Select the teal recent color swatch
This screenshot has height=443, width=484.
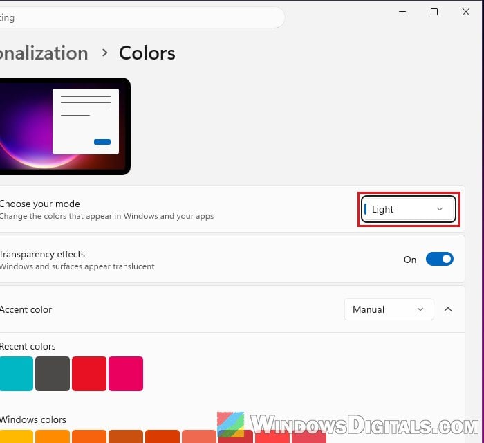(16, 374)
